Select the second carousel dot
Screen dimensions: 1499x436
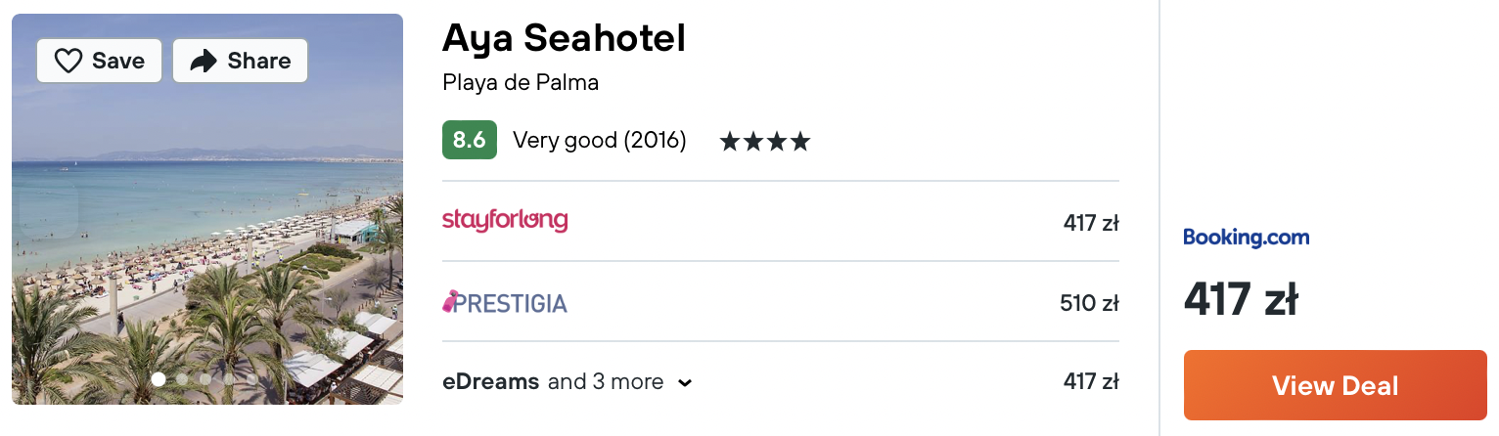182,379
